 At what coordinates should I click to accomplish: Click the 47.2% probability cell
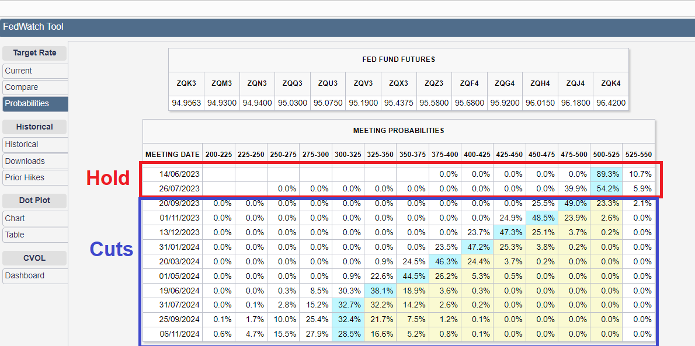(x=477, y=247)
